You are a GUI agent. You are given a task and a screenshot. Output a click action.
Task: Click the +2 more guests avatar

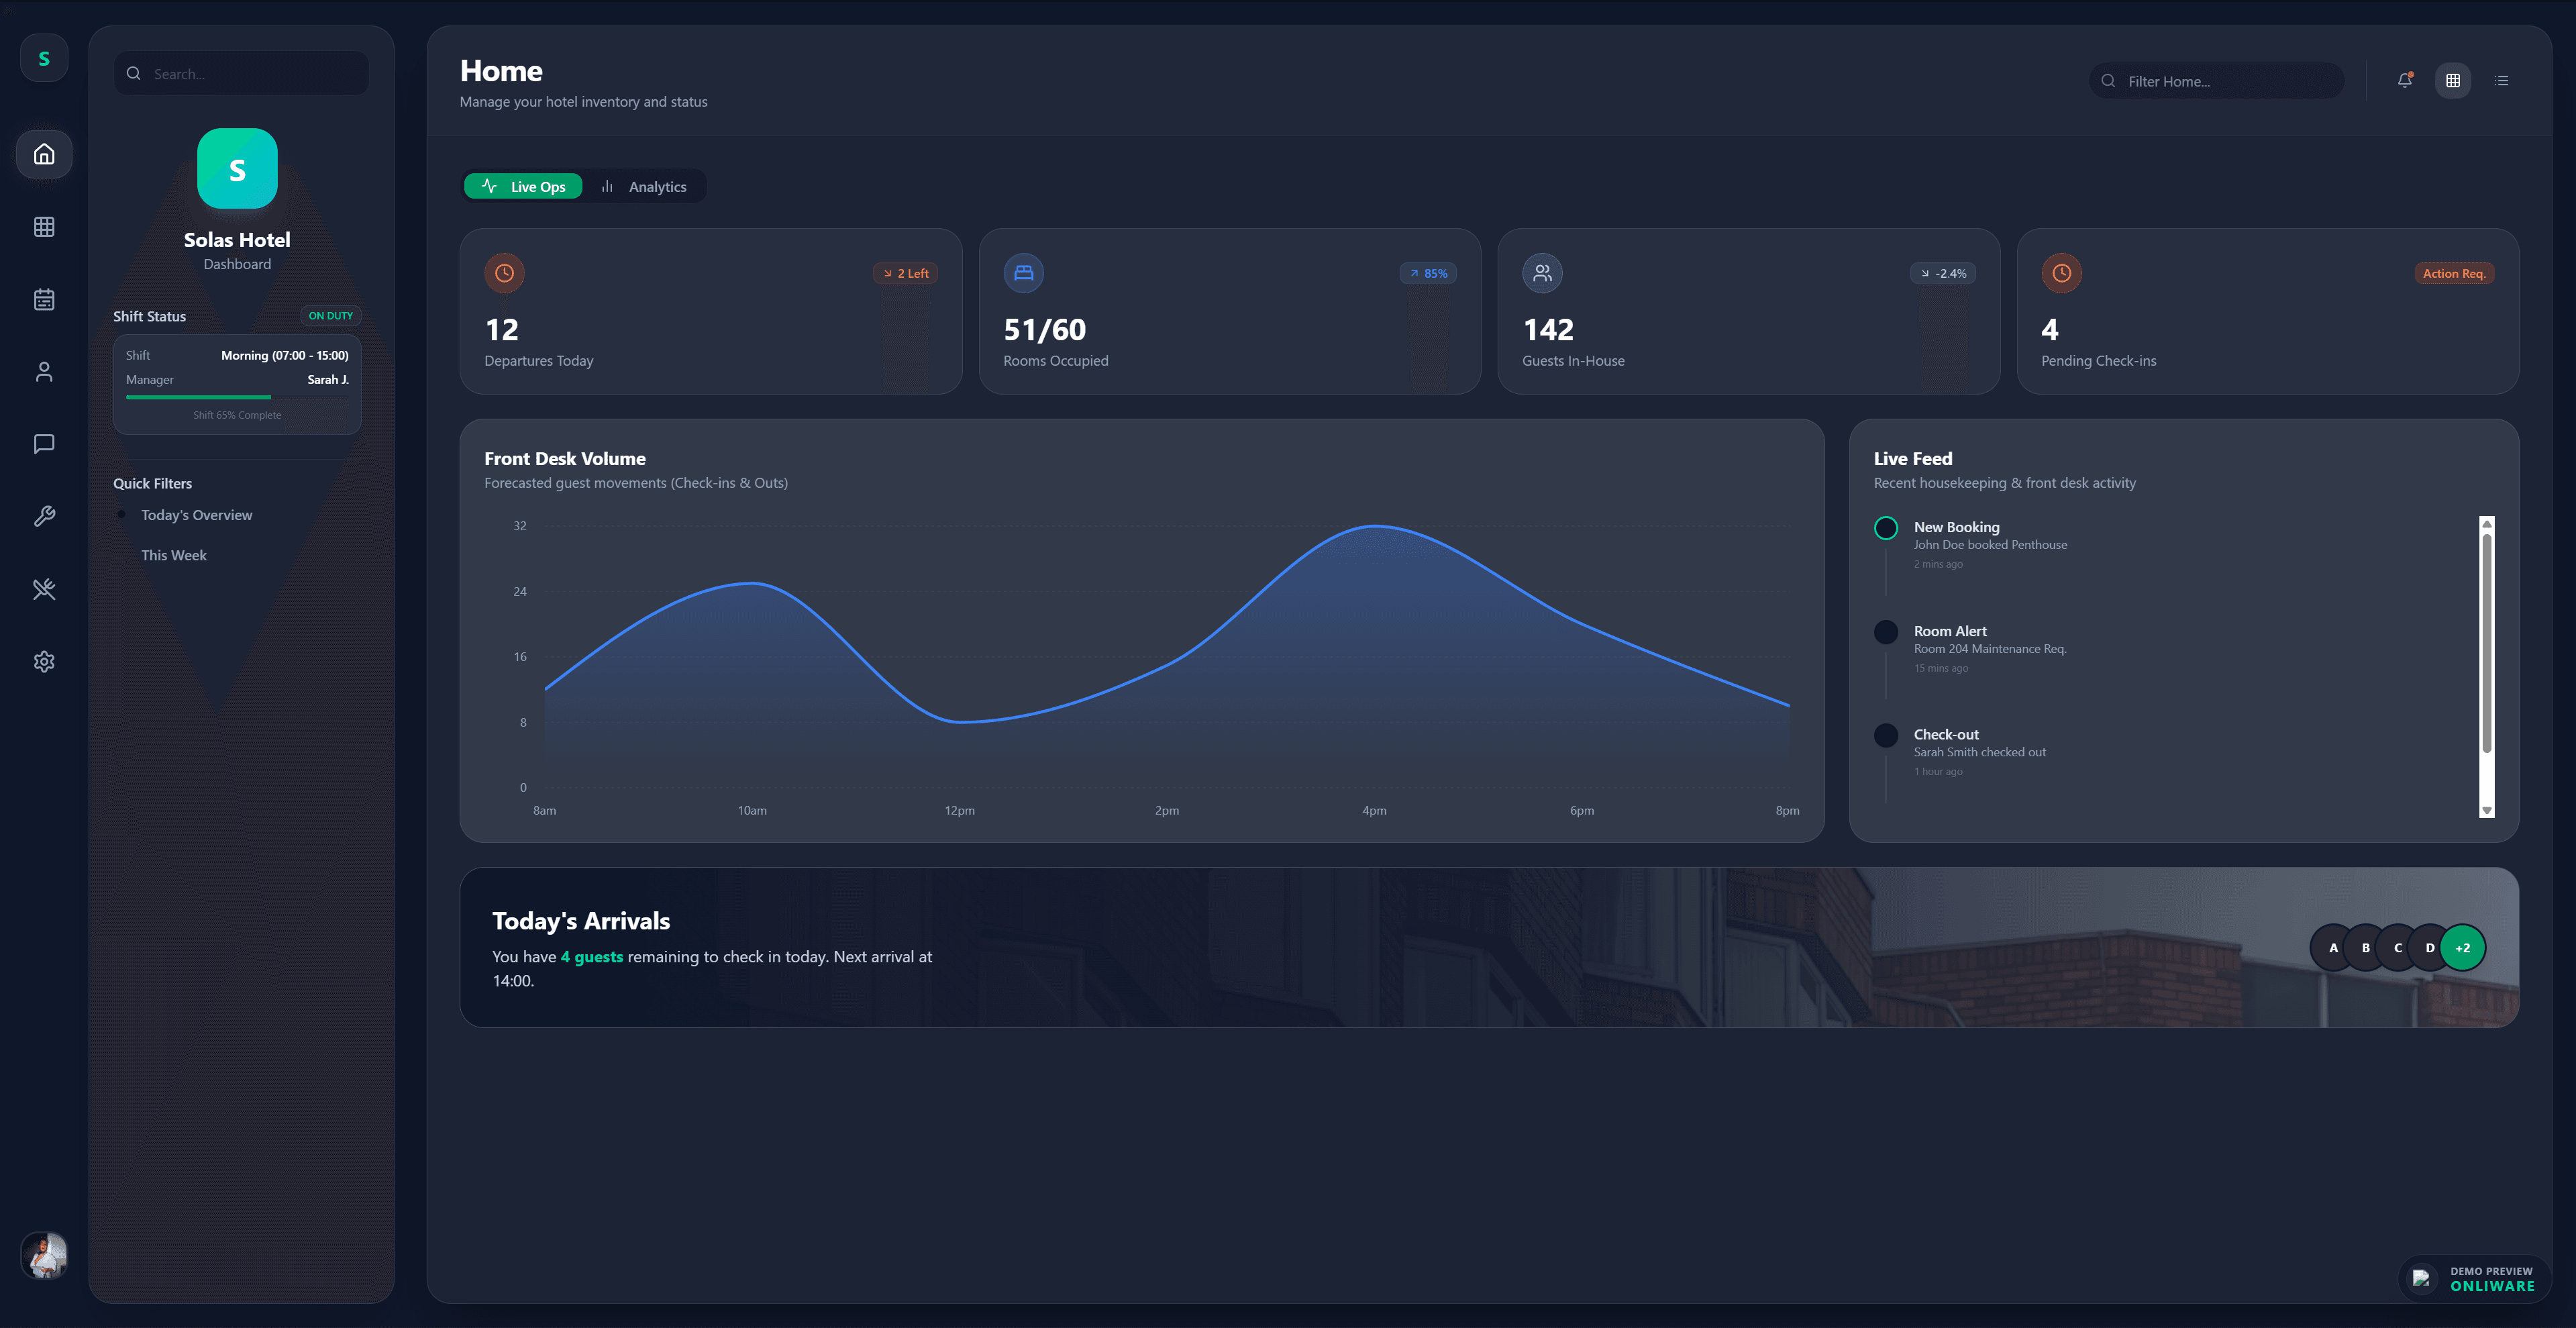tap(2462, 947)
